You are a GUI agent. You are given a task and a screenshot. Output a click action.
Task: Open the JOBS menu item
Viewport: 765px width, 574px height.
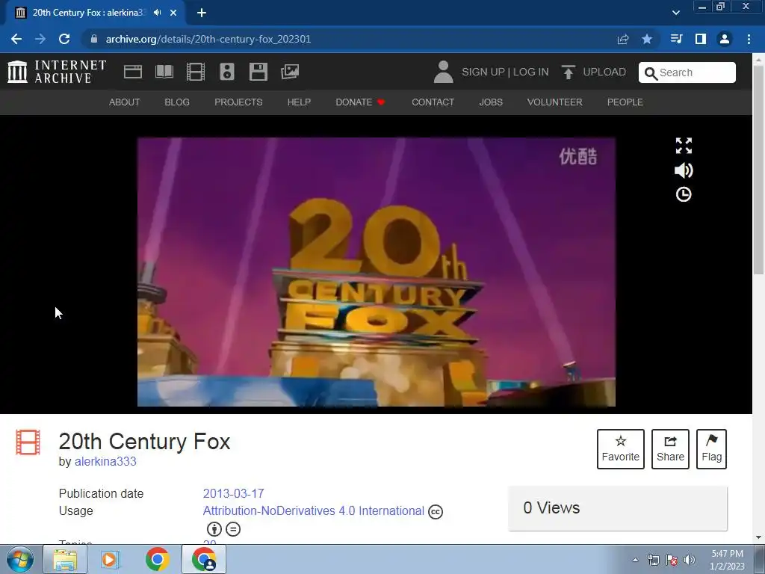[491, 102]
